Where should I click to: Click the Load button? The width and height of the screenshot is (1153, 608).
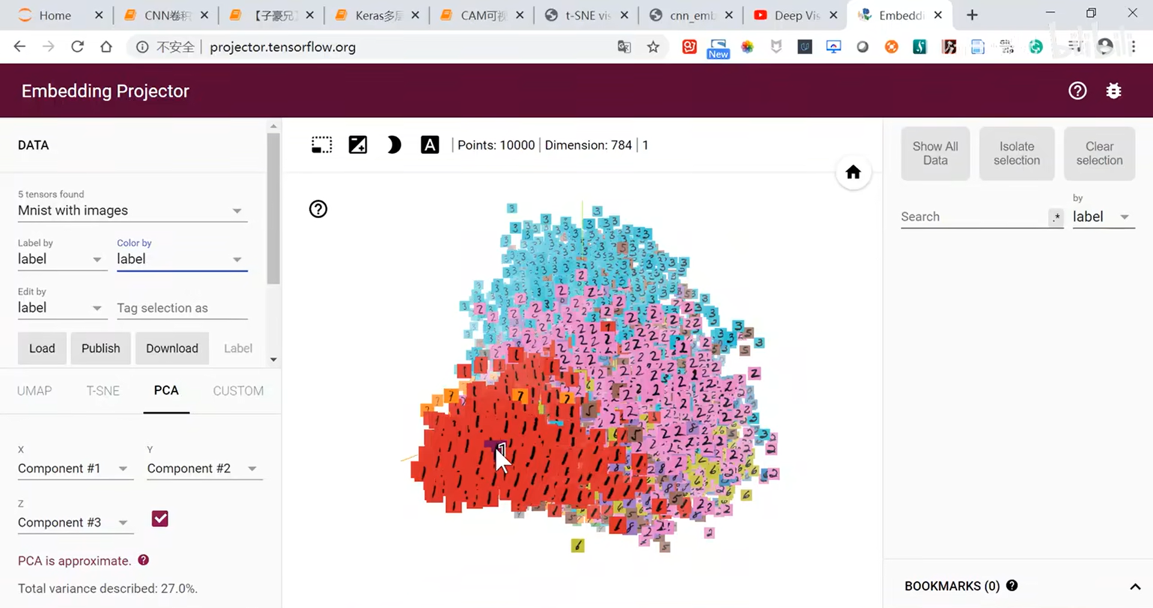point(42,348)
